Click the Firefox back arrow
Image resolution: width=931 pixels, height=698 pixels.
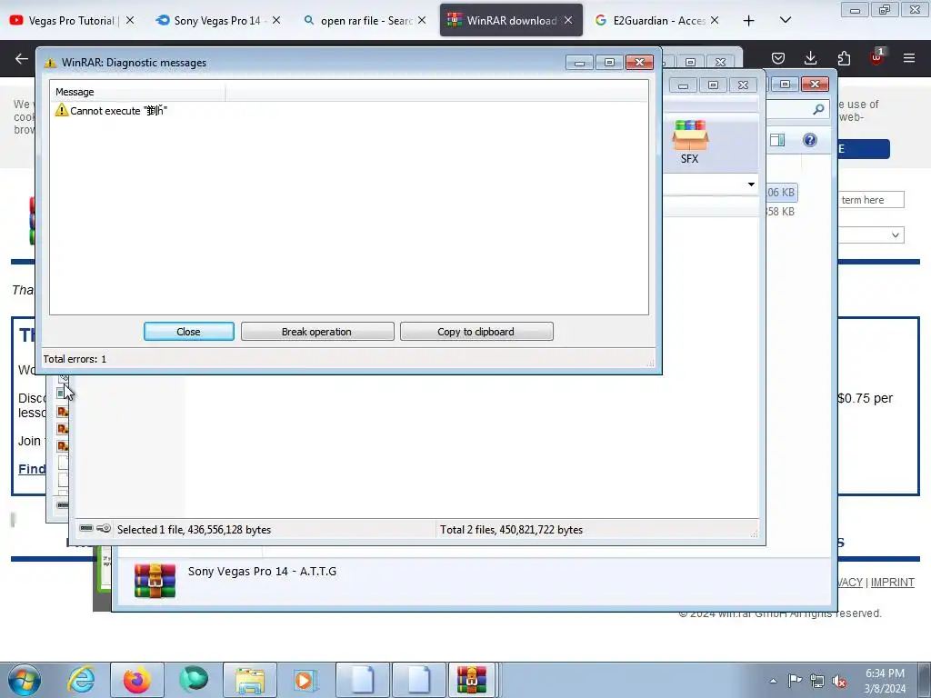(x=22, y=58)
